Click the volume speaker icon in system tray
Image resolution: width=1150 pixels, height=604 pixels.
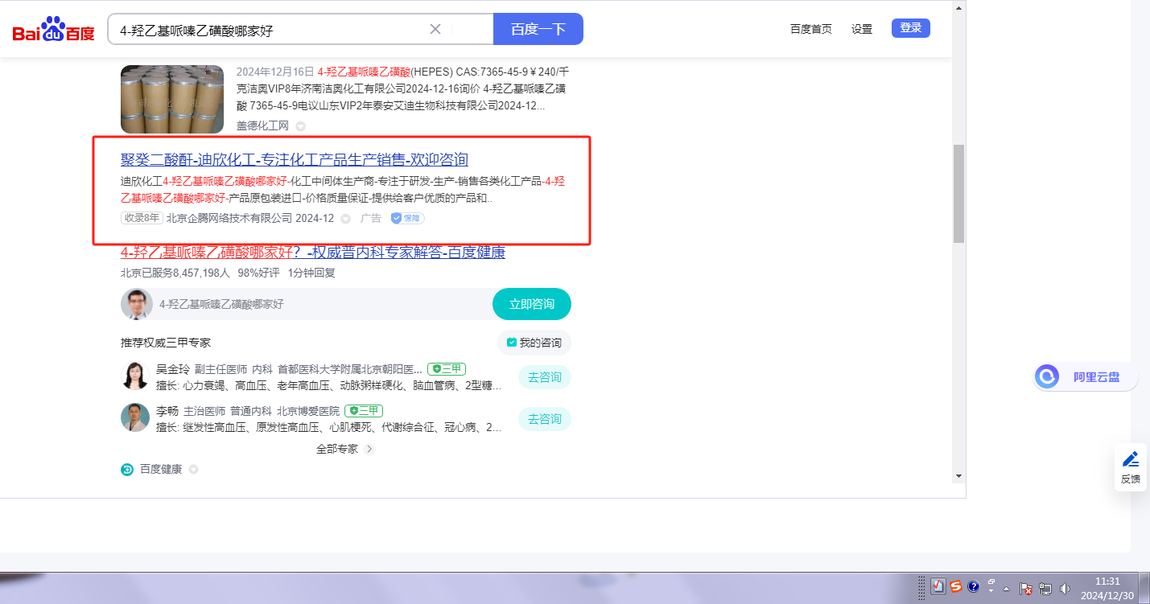point(1066,588)
